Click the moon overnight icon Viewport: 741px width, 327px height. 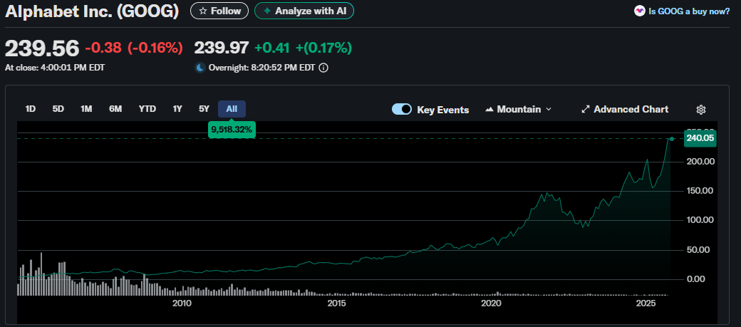point(200,68)
